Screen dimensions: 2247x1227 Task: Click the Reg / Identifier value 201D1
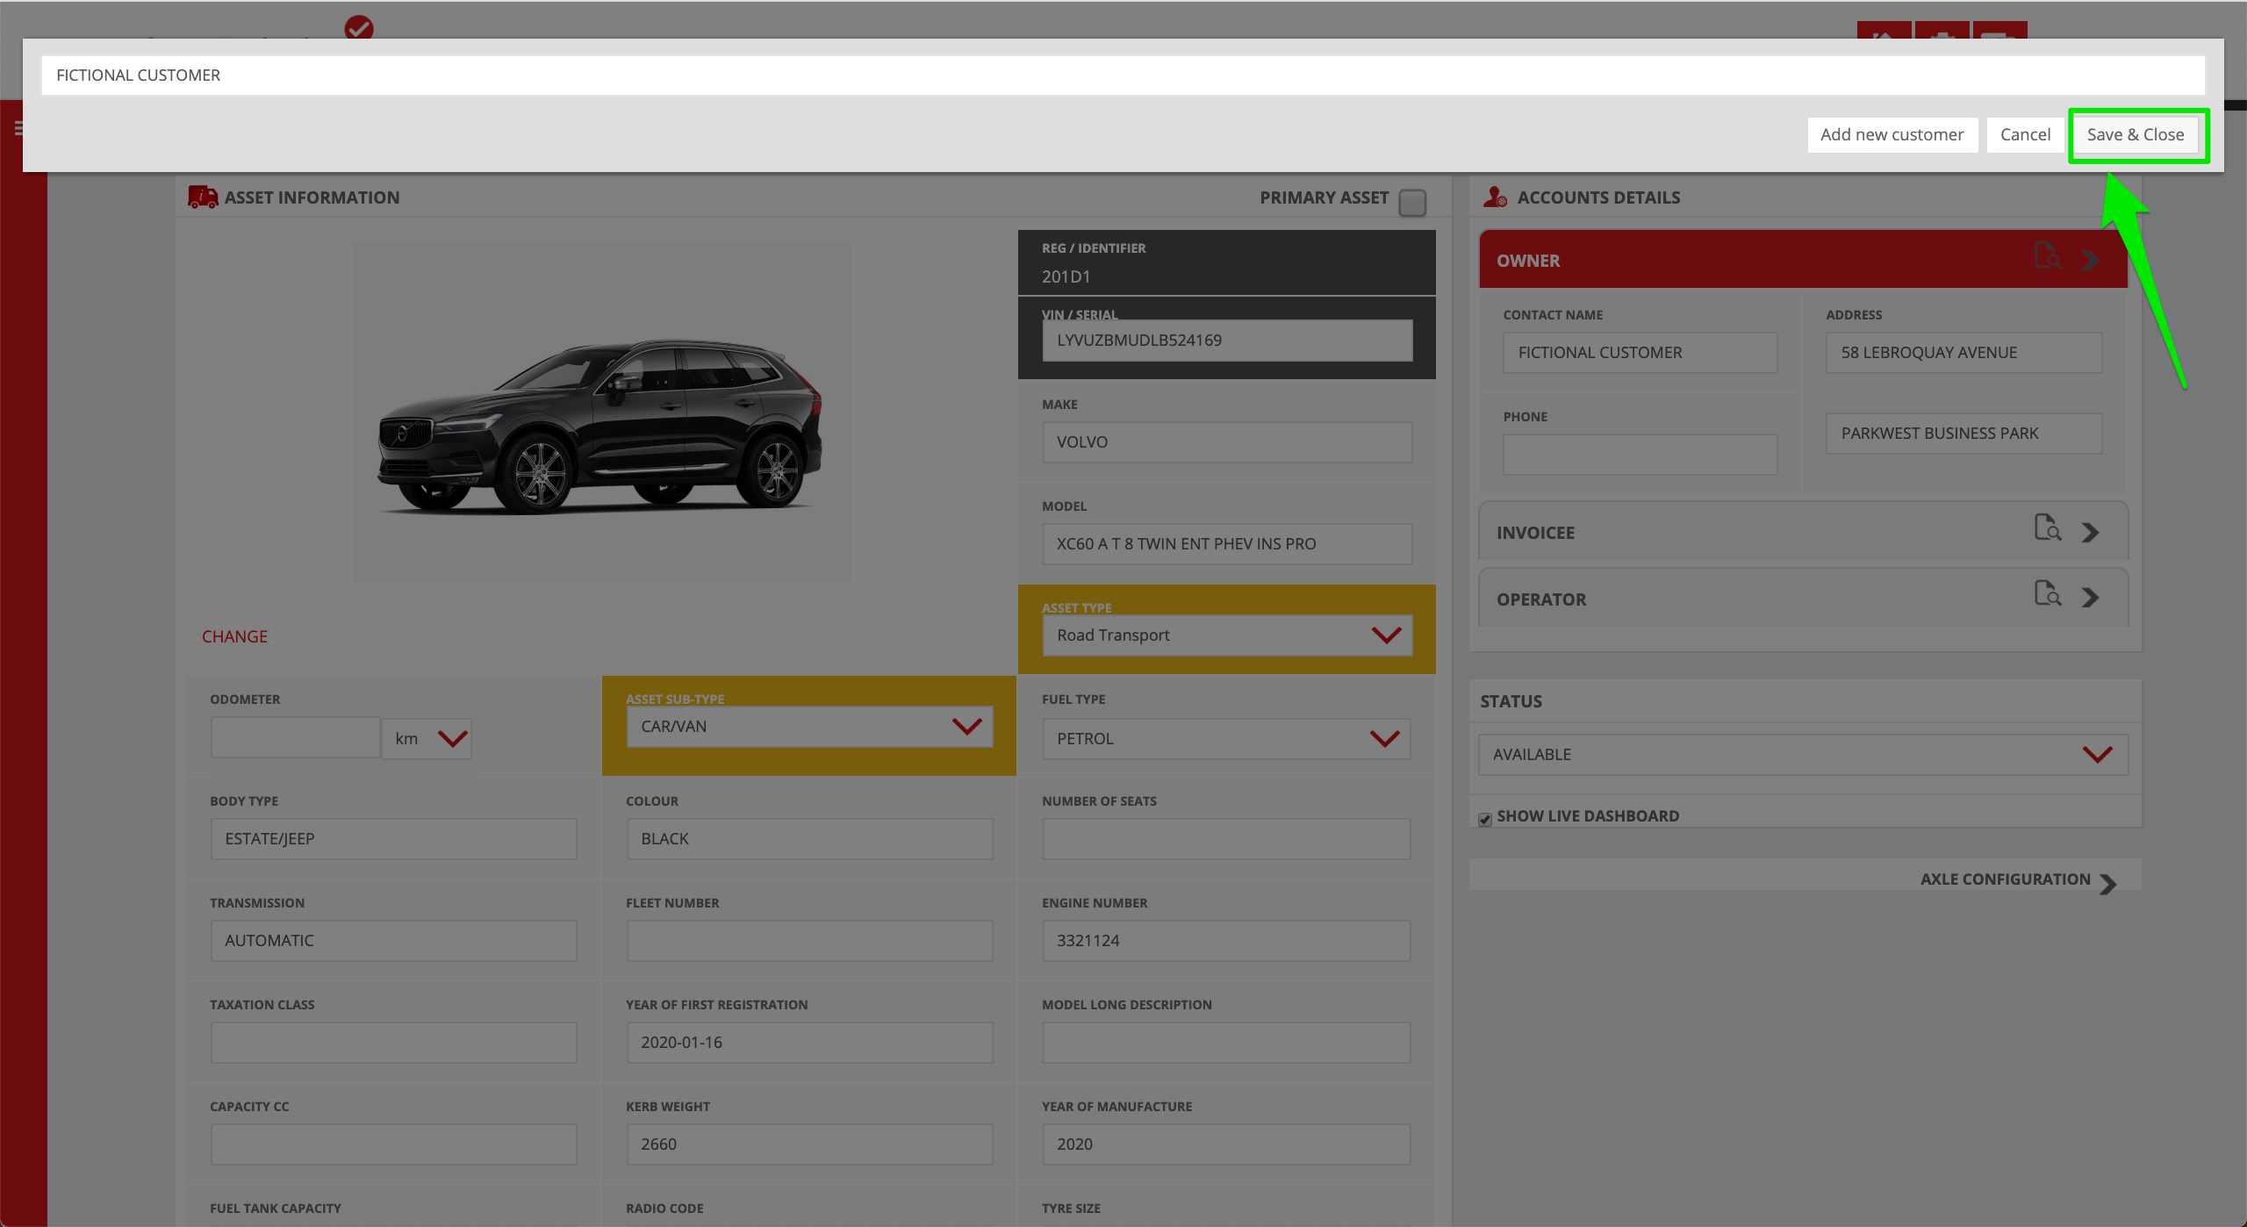1066,276
